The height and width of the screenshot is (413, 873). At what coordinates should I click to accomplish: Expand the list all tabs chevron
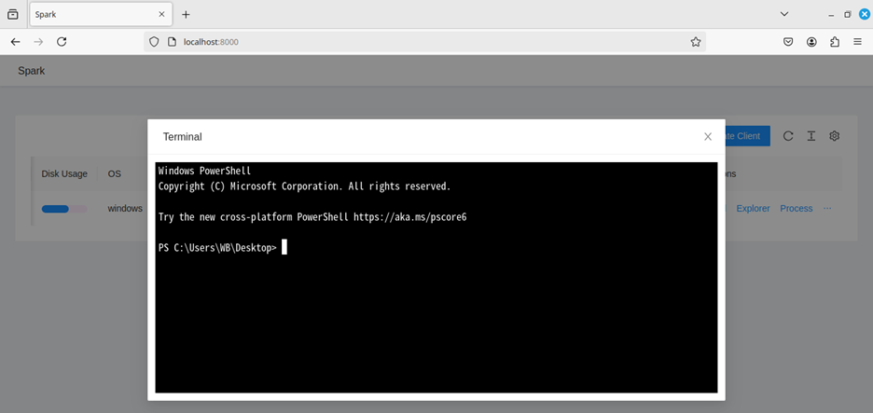pyautogui.click(x=784, y=14)
